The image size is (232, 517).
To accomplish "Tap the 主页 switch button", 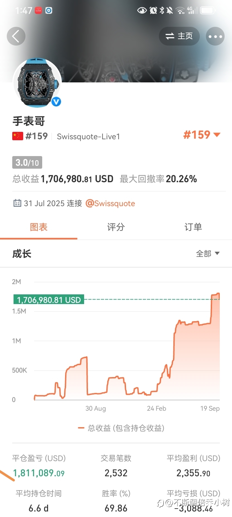I will pyautogui.click(x=179, y=36).
